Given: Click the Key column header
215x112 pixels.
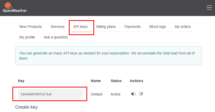Looking at the screenshot, I should (21, 81).
